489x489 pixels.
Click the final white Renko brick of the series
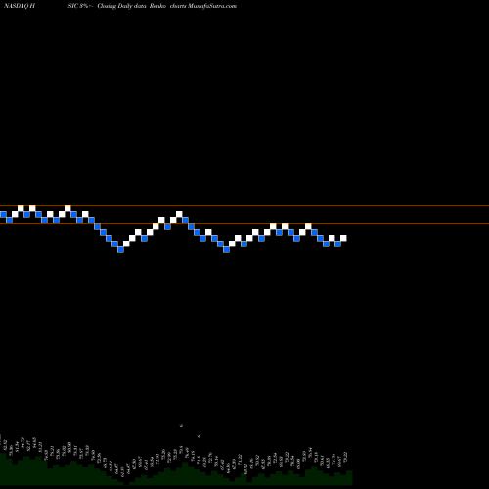[343, 238]
